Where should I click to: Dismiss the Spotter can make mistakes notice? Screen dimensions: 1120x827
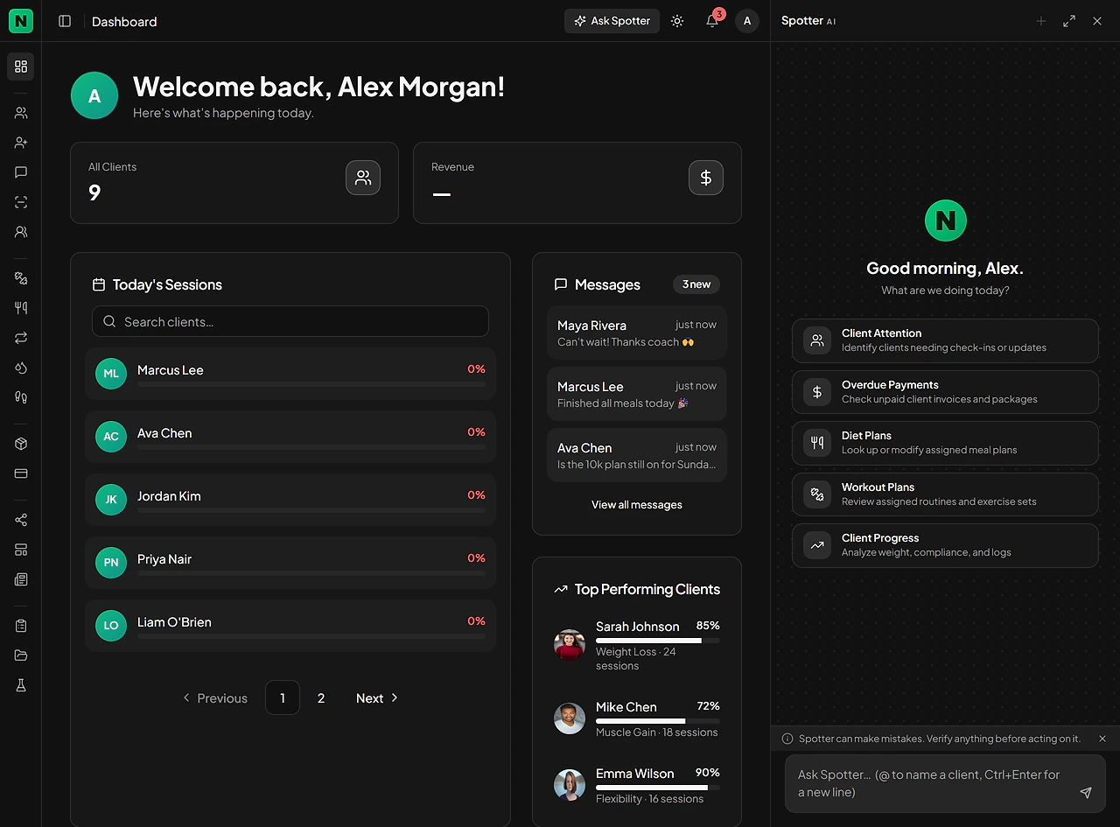1102,739
